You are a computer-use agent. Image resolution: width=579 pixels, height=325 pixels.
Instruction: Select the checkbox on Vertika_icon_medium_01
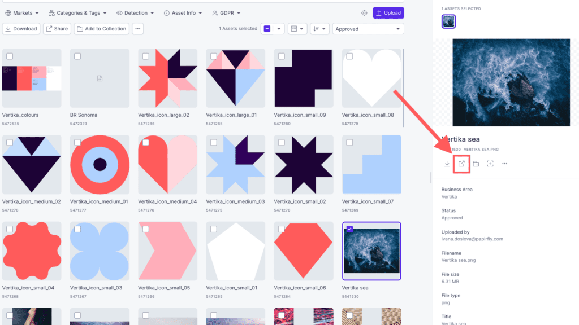77,142
